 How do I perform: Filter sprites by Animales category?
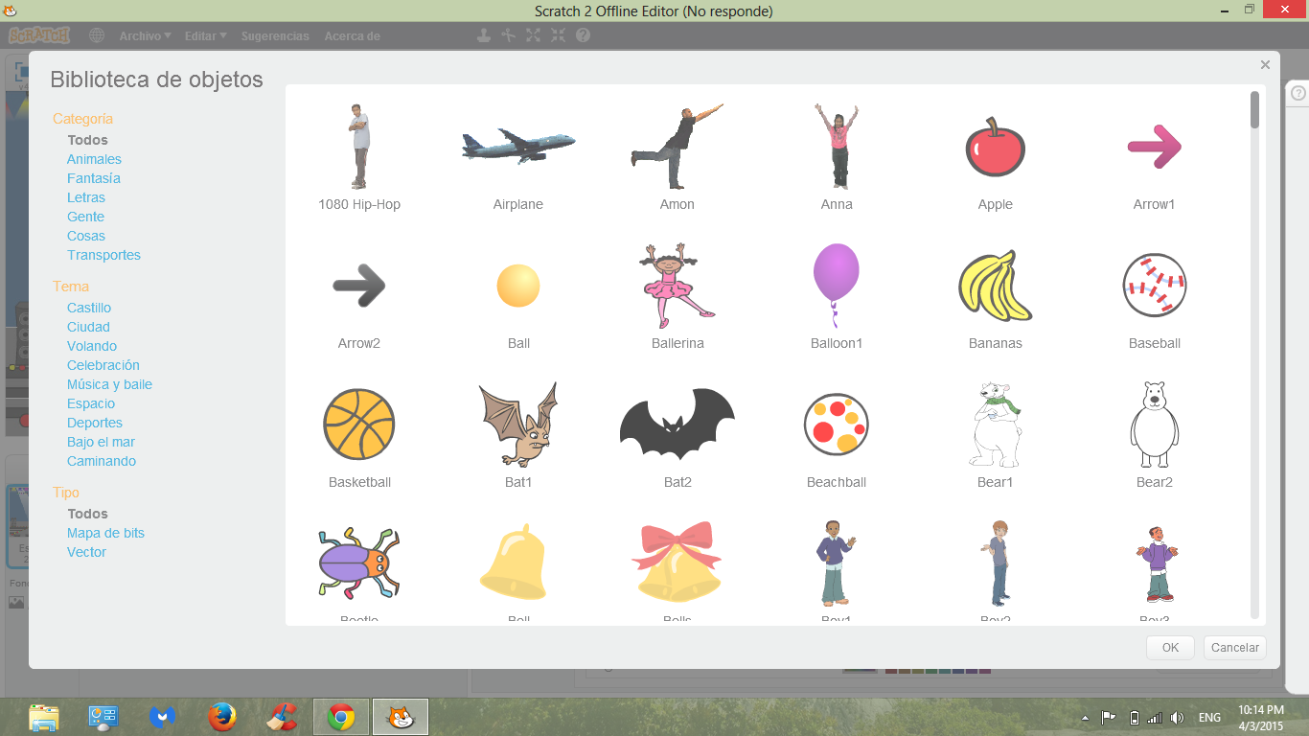[x=93, y=159]
